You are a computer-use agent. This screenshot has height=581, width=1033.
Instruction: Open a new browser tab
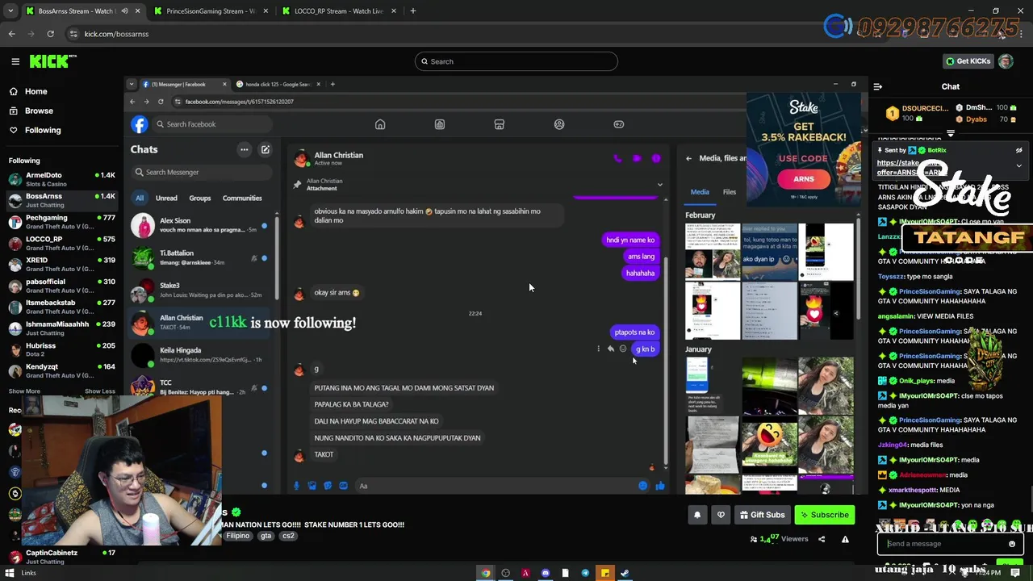pyautogui.click(x=412, y=11)
